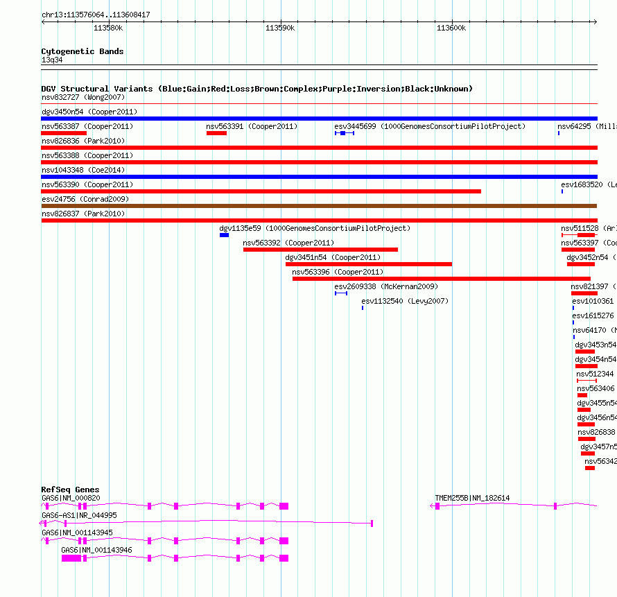Select the DGV Structural Variants track title
Image resolution: width=617 pixels, height=597 pixels.
(257, 89)
